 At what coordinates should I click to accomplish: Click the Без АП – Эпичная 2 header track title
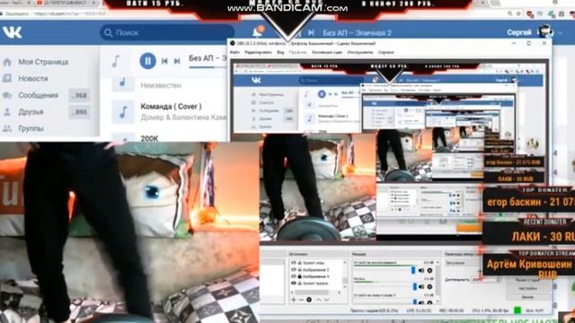(x=357, y=32)
